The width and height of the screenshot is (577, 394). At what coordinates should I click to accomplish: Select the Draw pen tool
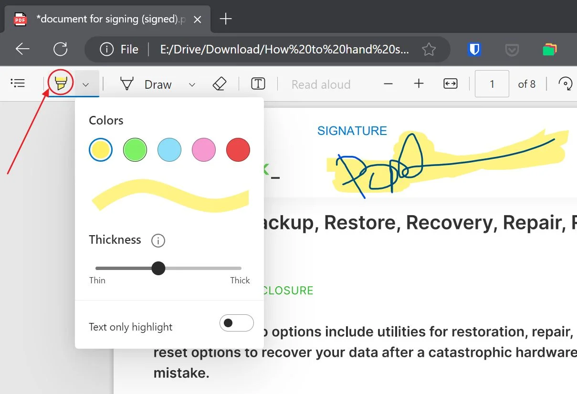coord(127,84)
